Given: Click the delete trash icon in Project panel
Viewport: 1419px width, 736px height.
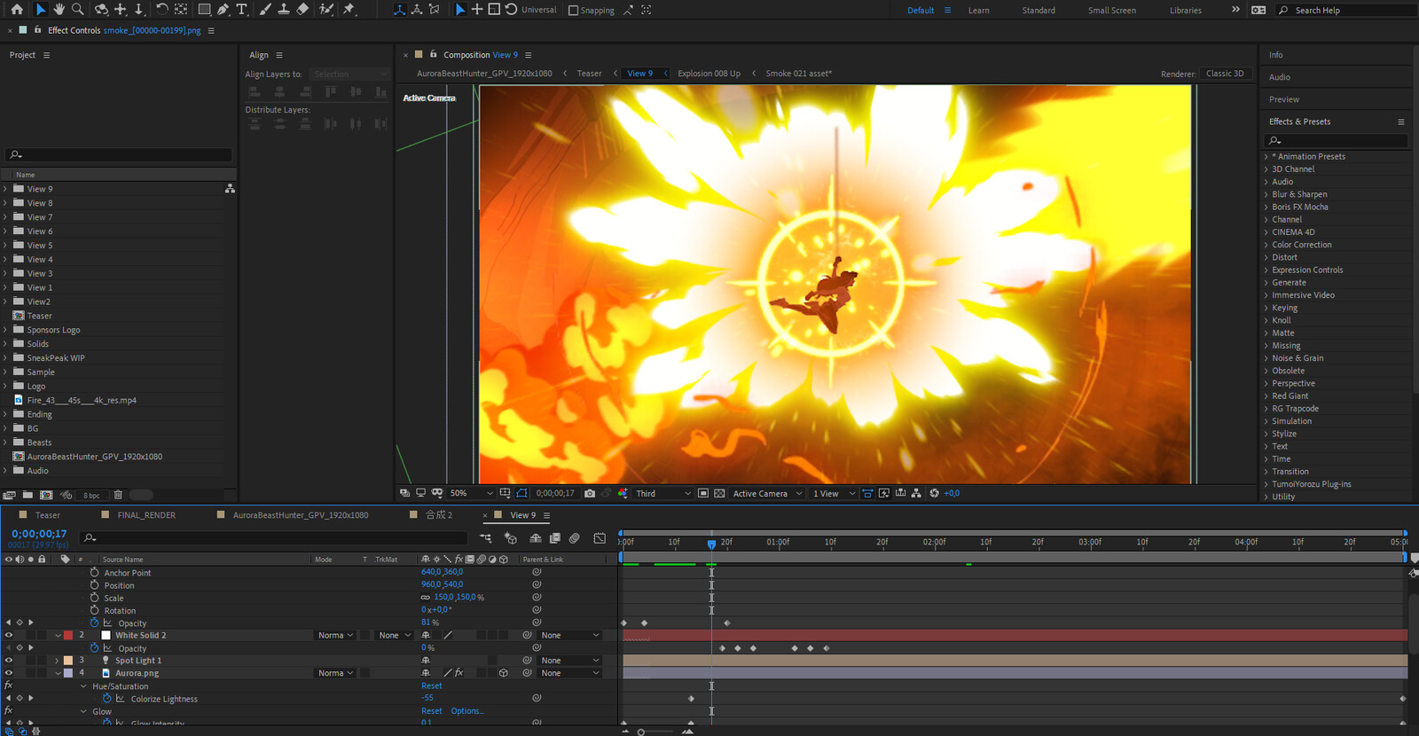Looking at the screenshot, I should 118,495.
